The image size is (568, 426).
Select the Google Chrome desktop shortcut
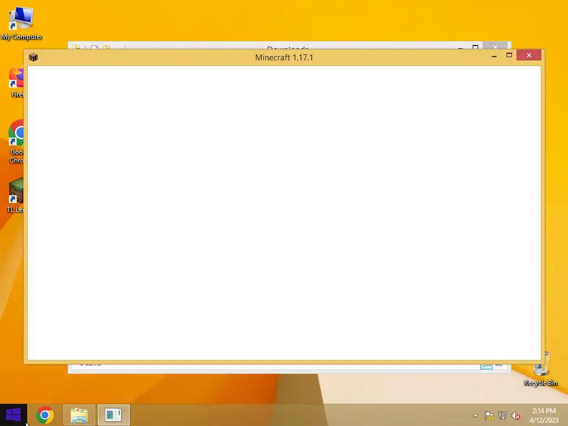point(16,141)
